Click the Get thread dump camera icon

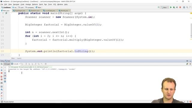(1, 83)
